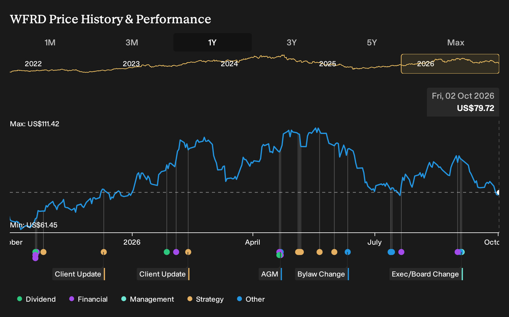
Task: Select purple Financial marker beside early-2026 Dividend marker
Action: click(x=176, y=252)
